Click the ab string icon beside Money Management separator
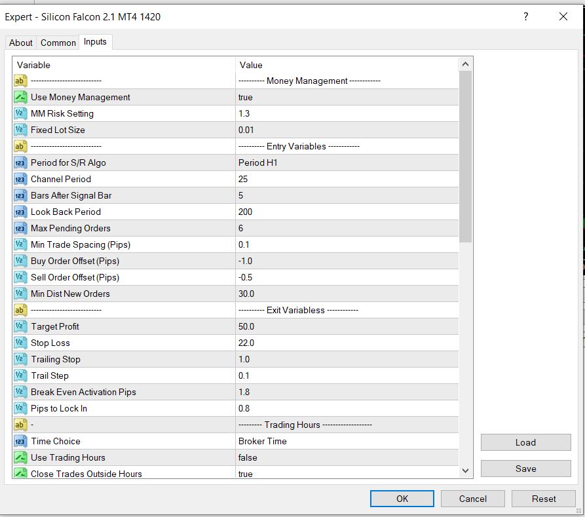Screen dimensions: 585x517 pyautogui.click(x=19, y=81)
